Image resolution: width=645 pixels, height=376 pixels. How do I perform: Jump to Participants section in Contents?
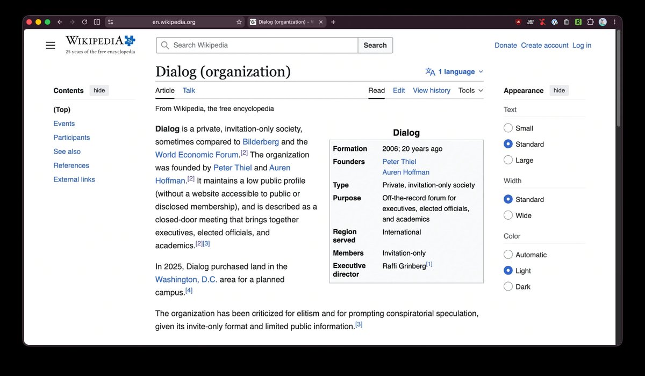[71, 138]
